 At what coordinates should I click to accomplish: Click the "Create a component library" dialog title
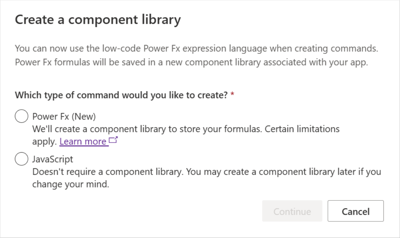pos(98,20)
